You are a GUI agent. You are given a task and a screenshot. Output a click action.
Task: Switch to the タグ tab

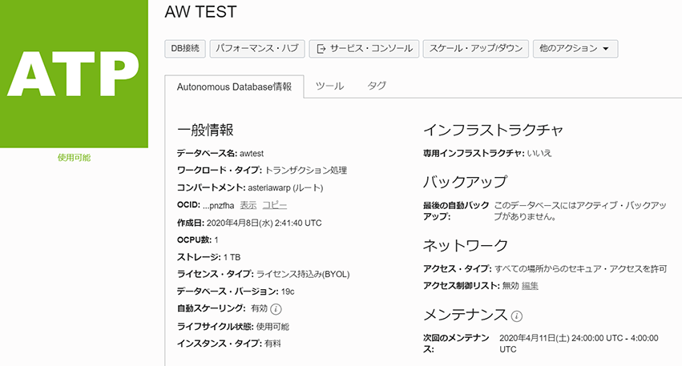(x=377, y=86)
